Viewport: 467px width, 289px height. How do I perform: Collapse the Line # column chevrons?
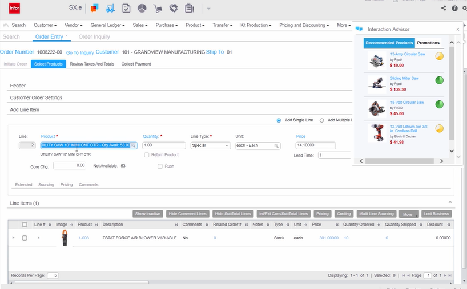50,225
